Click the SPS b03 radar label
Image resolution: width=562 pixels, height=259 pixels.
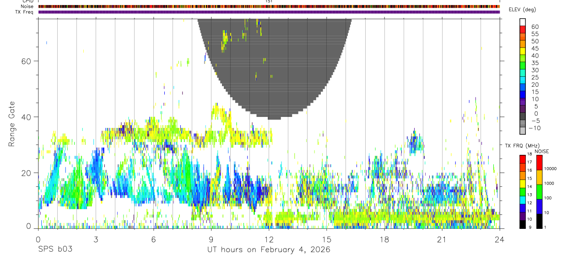pos(55,250)
